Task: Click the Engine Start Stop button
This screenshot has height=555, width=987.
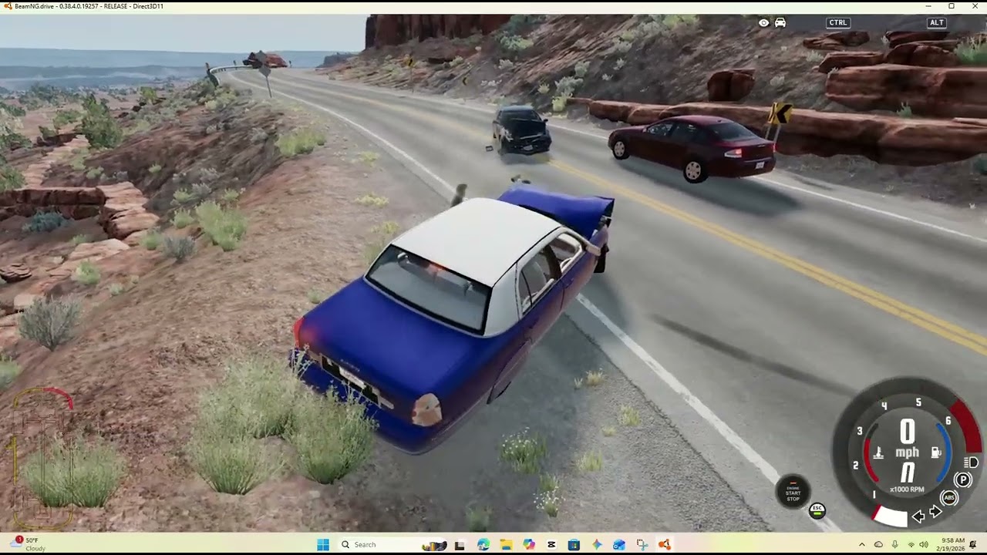Action: [793, 492]
